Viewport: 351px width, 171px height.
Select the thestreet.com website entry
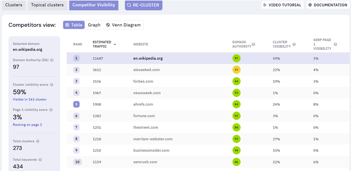[x=146, y=128]
